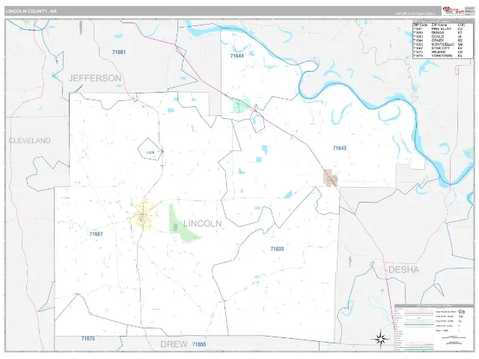The image size is (479, 359).
Task: Click the small pentagon ZIP area near Yorktown
Action: click(x=150, y=150)
